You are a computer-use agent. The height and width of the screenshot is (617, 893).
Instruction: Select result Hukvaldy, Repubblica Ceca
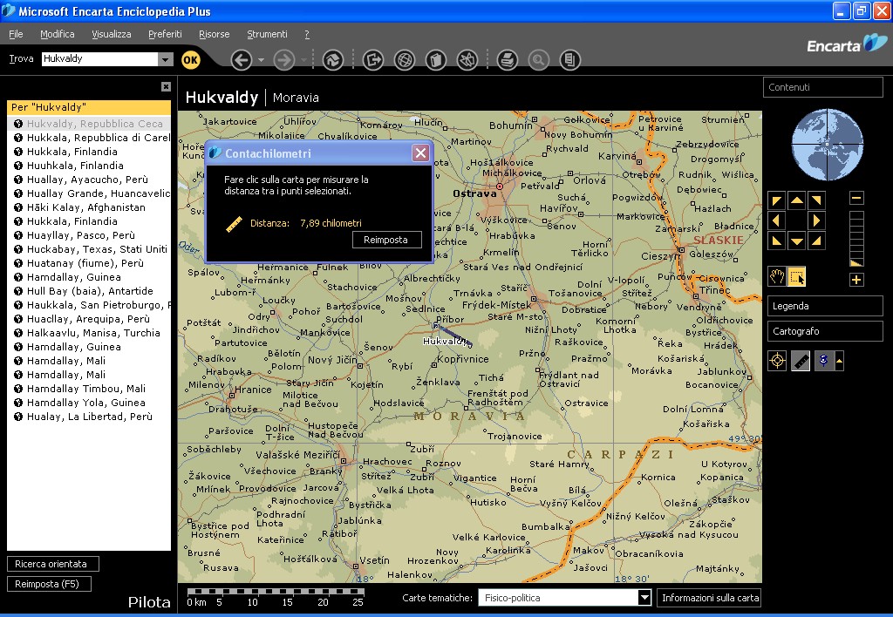pos(89,124)
